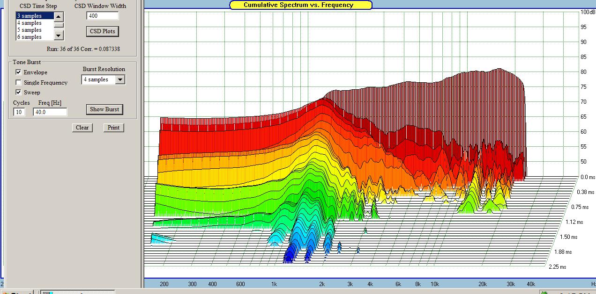Click the 70 dB axis label
This screenshot has height=294, width=596.
tap(583, 101)
